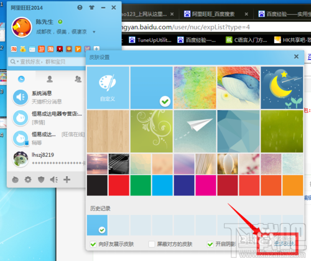The image size is (311, 261).
Task: Open the 更多皮肤 link
Action: pyautogui.click(x=284, y=244)
